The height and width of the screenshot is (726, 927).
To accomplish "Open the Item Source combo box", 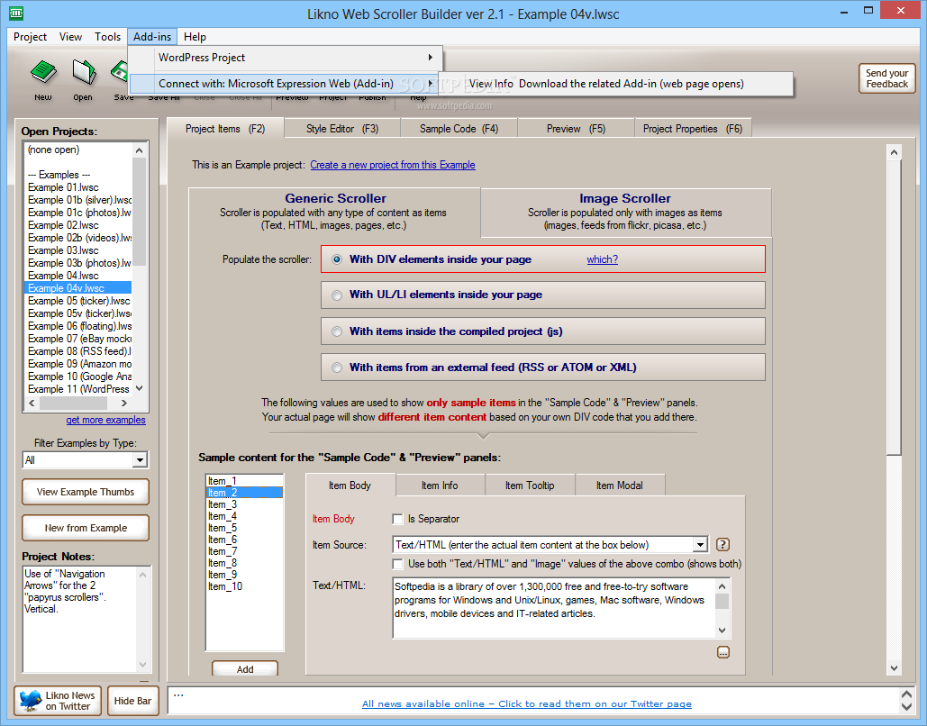I will [x=700, y=544].
